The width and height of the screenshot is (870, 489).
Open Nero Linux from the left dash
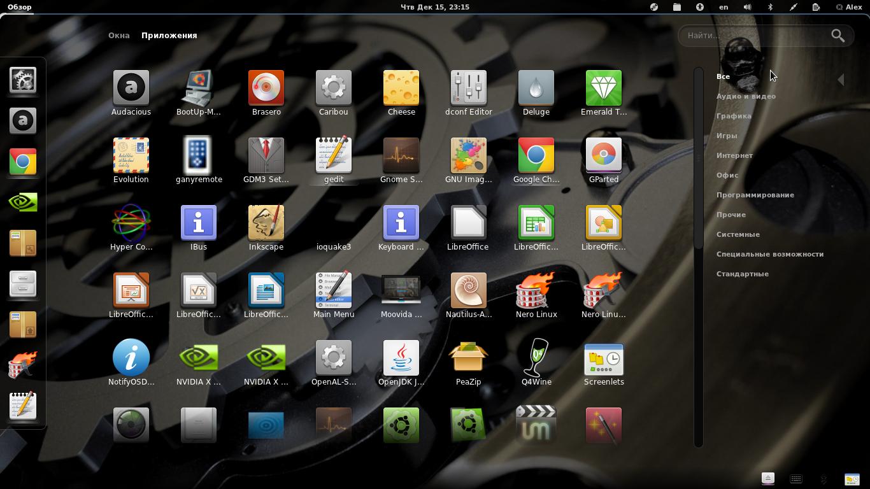pyautogui.click(x=23, y=365)
